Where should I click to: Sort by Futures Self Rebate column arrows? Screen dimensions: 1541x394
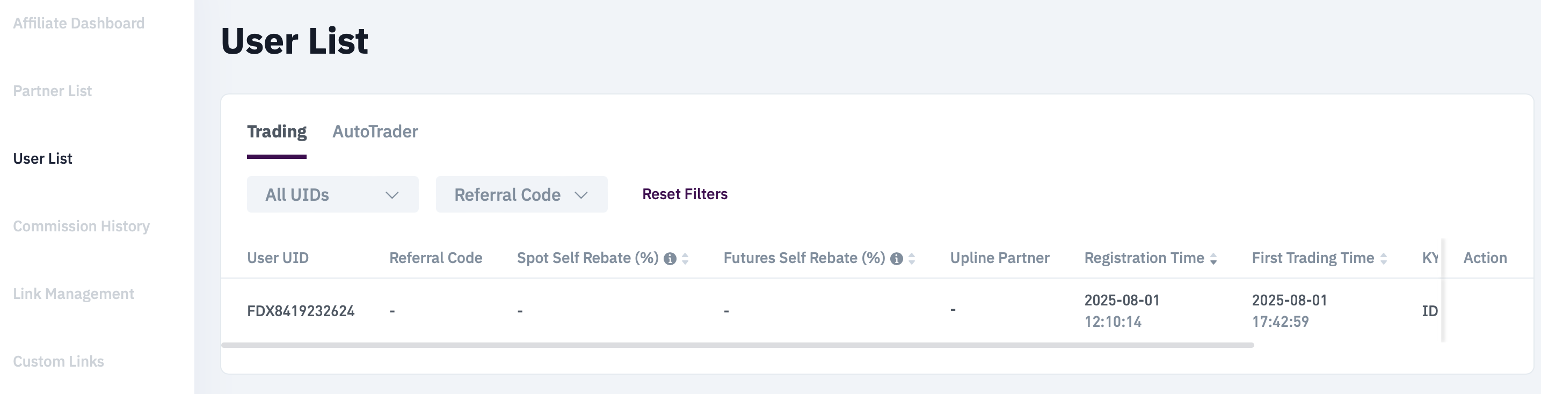point(912,259)
